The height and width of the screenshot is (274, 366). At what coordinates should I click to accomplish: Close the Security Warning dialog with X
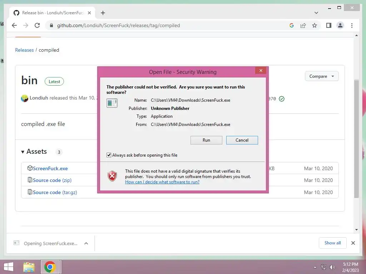coord(261,70)
